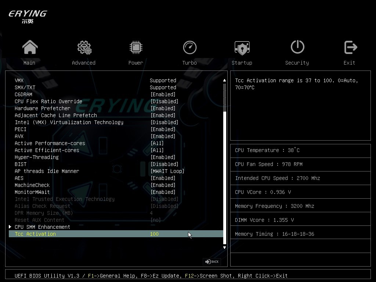Open the Startup shield icon

[x=242, y=48]
